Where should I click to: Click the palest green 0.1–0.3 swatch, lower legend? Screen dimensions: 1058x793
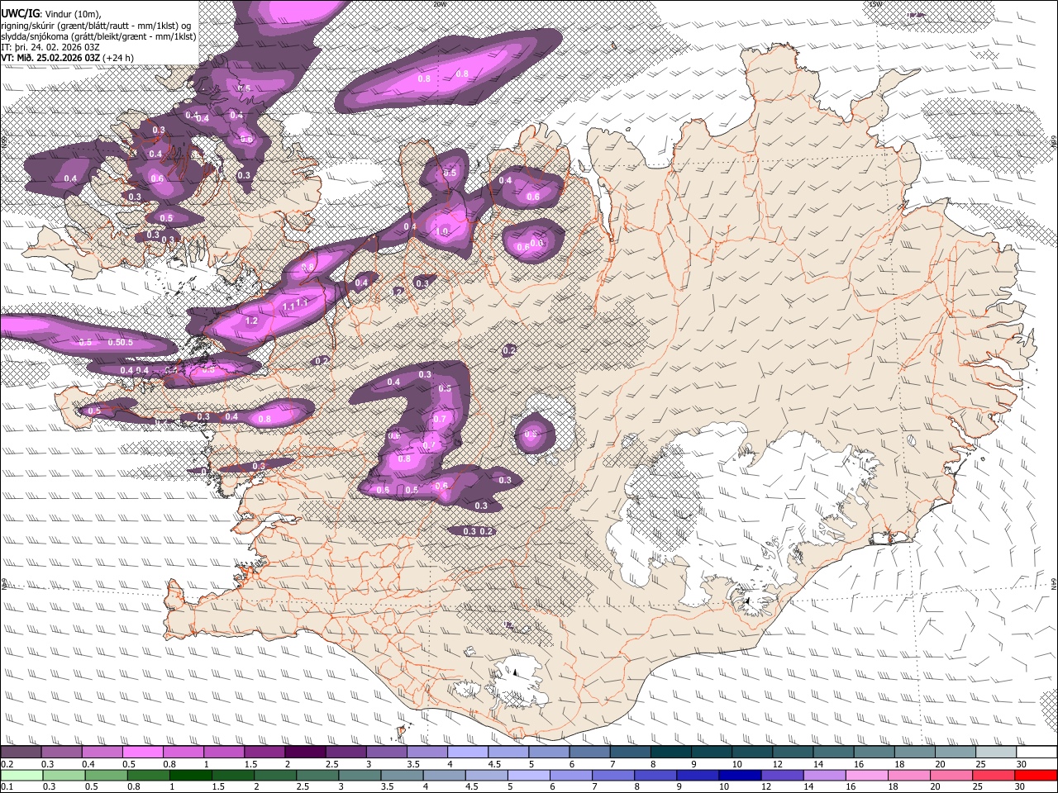pyautogui.click(x=21, y=775)
